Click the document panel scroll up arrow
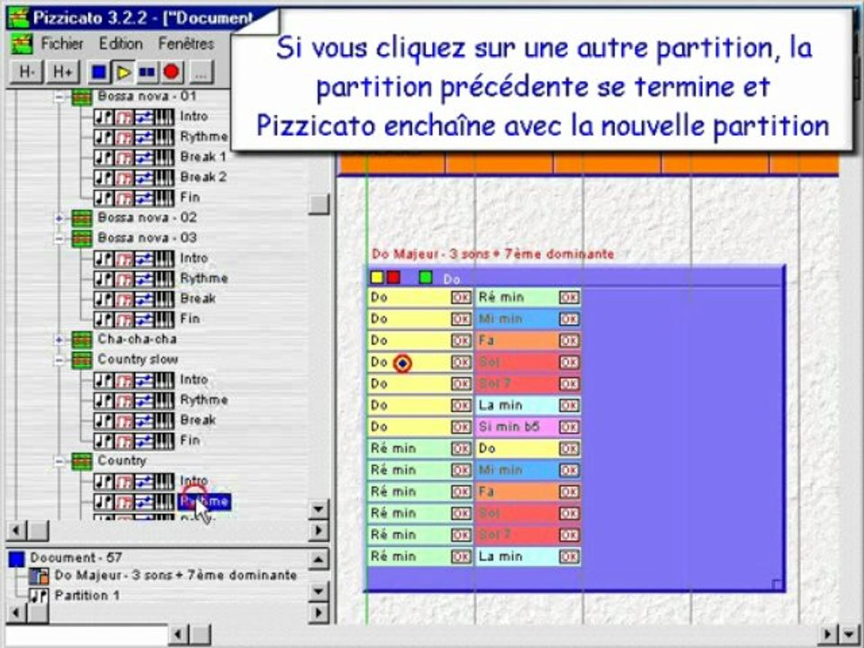864x648 pixels. coord(319,560)
